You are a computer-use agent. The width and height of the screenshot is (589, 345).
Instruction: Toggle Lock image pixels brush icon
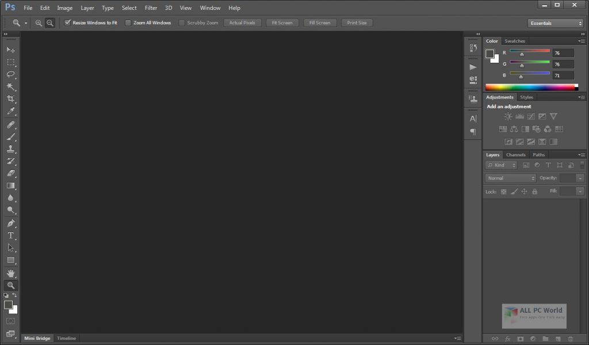(514, 191)
